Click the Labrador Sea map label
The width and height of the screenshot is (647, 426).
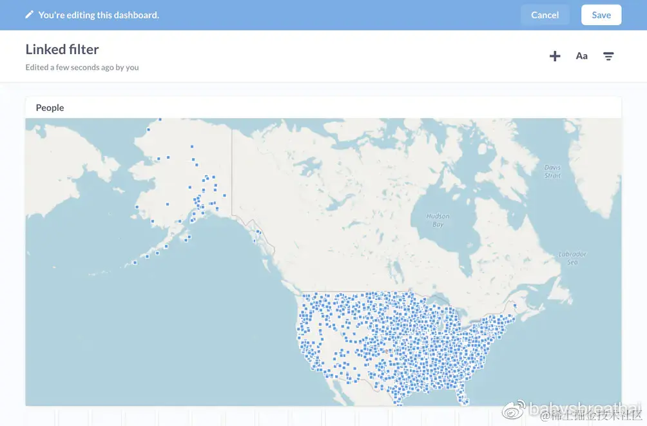(572, 258)
